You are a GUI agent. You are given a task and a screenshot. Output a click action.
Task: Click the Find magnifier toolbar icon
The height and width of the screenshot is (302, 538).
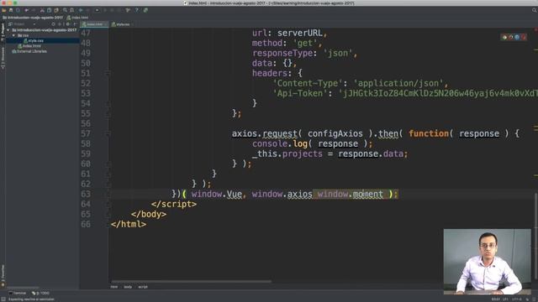pyautogui.click(x=65, y=10)
